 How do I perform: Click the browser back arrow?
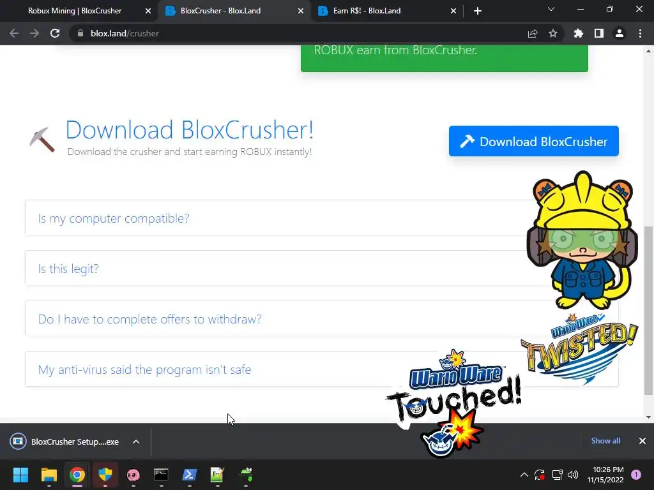(x=14, y=33)
